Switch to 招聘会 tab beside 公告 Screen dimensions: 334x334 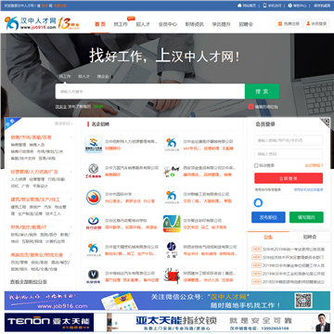coord(310,238)
